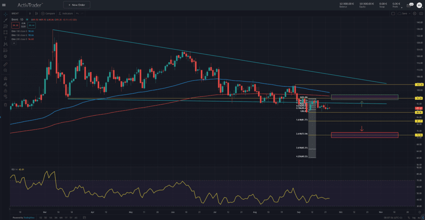
Task: Select the 5Y range at bottom
Action: (71, 218)
